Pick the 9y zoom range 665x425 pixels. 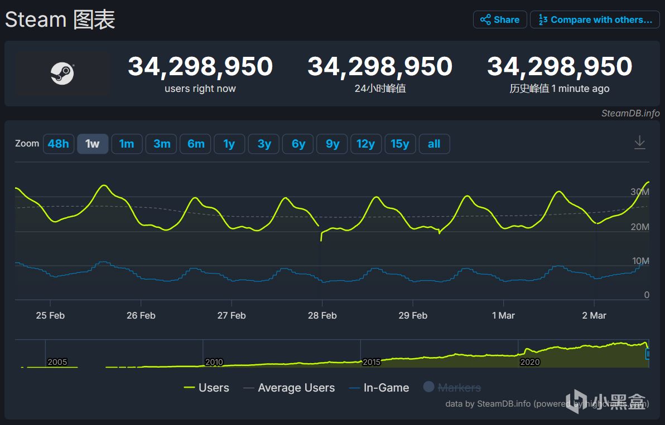coord(332,144)
